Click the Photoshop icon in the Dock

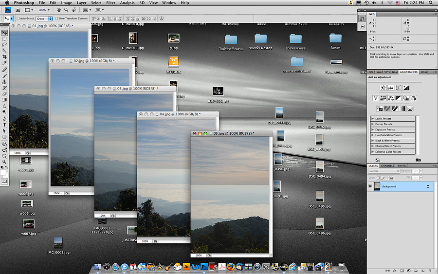click(205, 267)
